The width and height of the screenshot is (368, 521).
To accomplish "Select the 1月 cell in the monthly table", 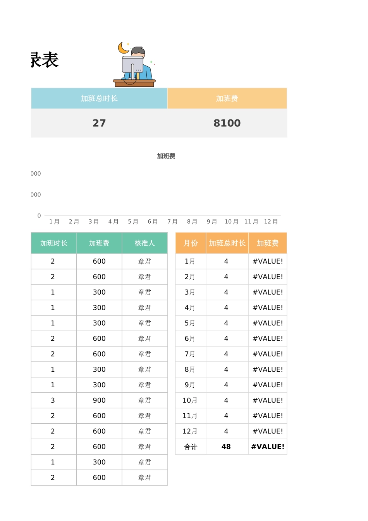I will tap(190, 262).
